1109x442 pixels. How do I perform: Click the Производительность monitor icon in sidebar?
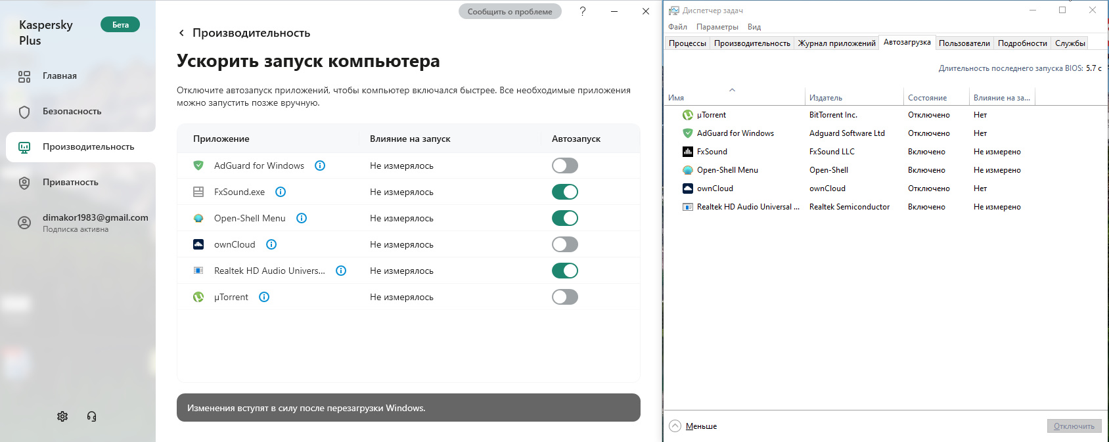tap(24, 147)
